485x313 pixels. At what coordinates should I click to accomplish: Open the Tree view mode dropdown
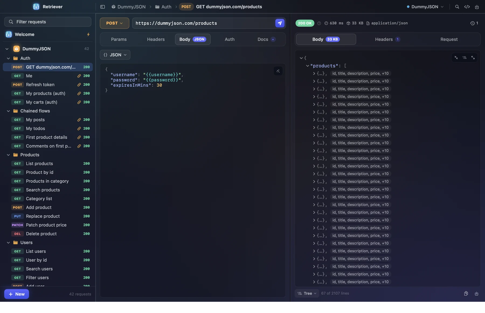[307, 293]
